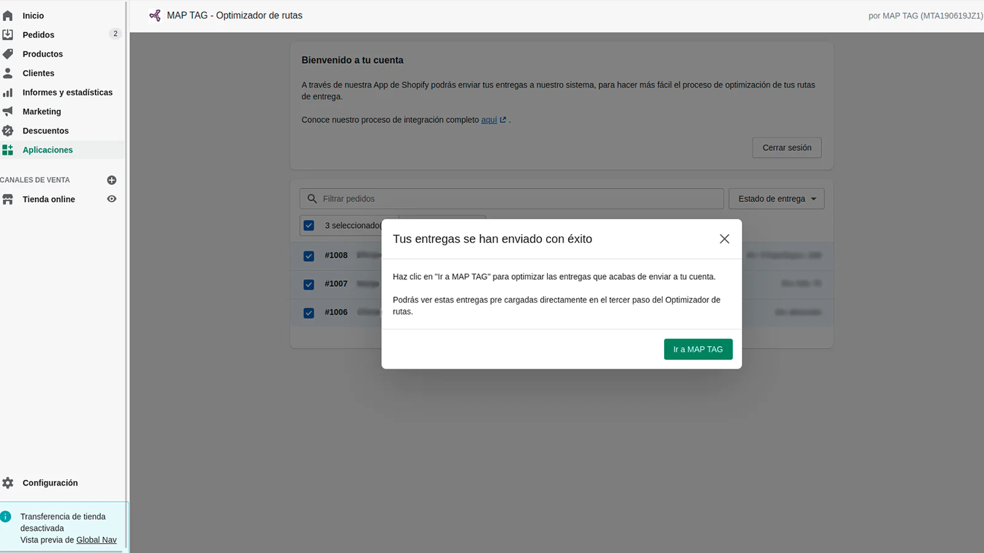Open Configuración gear icon
The height and width of the screenshot is (553, 984).
[x=8, y=483]
